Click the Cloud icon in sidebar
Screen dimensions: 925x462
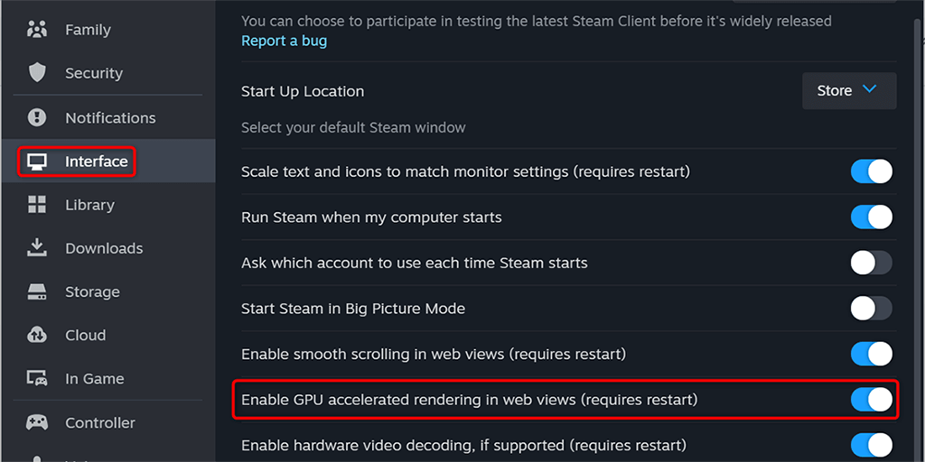37,336
